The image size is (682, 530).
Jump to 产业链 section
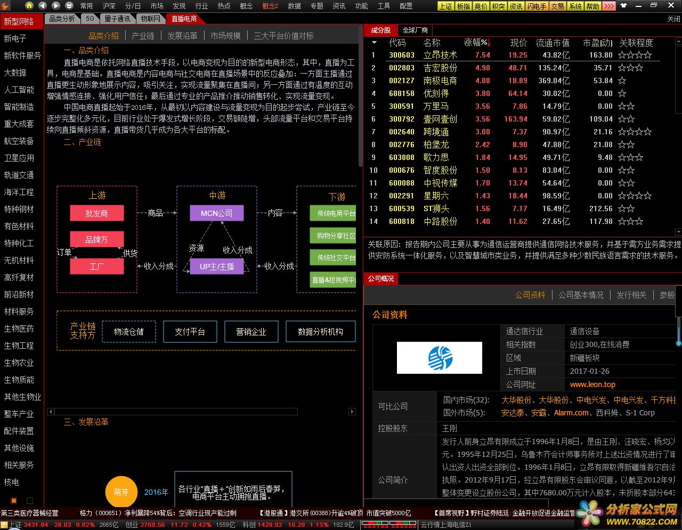[x=143, y=36]
